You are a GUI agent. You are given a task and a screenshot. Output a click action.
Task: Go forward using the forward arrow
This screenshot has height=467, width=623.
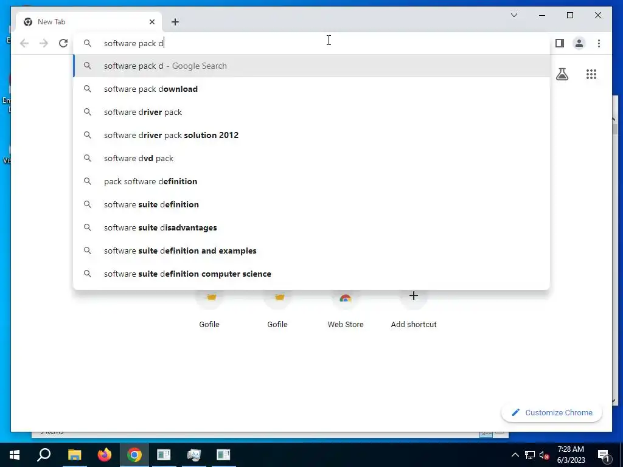pos(44,43)
